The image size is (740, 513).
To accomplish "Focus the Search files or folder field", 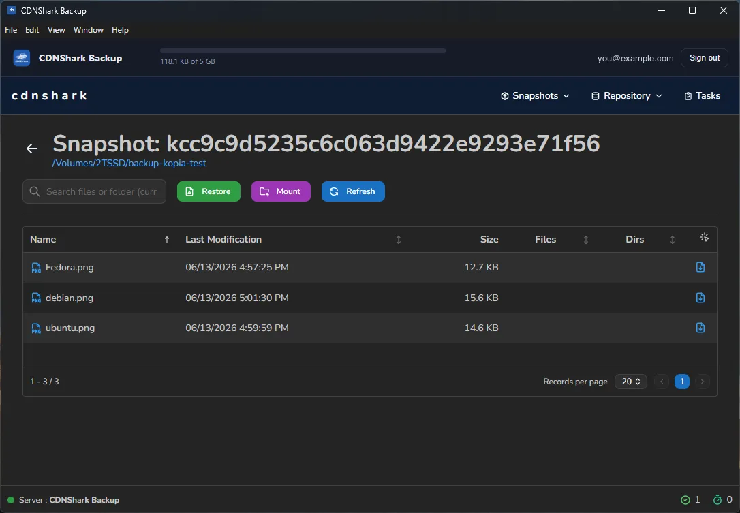I will (95, 191).
